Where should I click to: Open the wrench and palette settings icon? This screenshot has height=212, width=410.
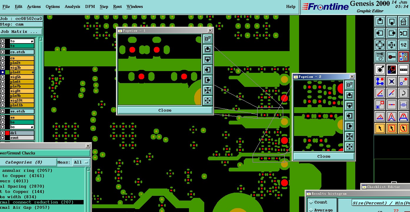coord(380,57)
